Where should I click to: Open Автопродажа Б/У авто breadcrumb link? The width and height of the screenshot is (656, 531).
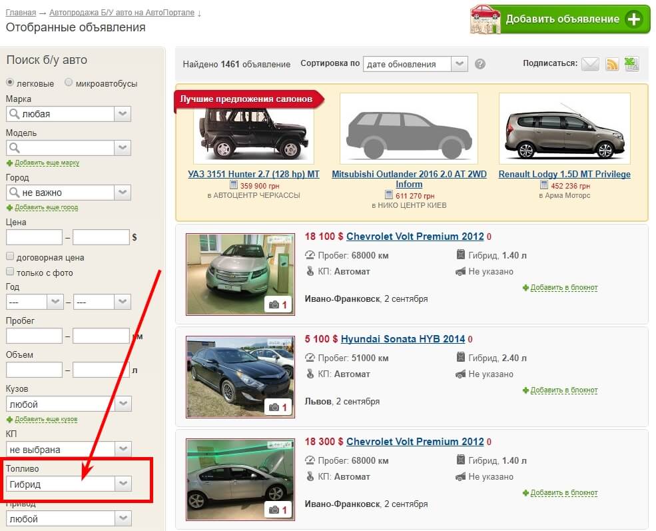coord(122,13)
